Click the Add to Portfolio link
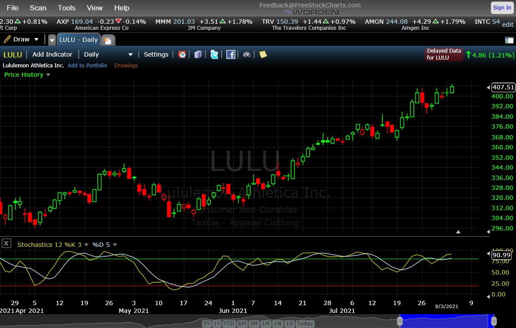This screenshot has width=516, height=328. (87, 66)
